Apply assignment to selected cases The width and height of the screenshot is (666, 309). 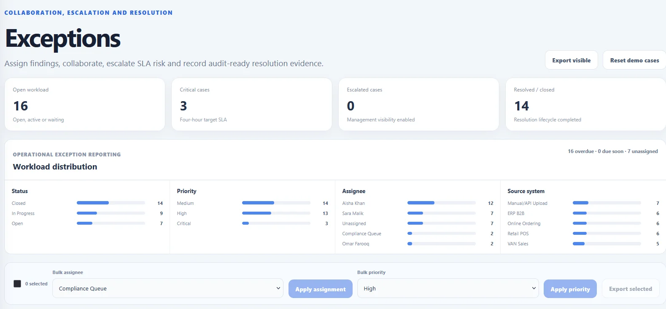click(321, 289)
